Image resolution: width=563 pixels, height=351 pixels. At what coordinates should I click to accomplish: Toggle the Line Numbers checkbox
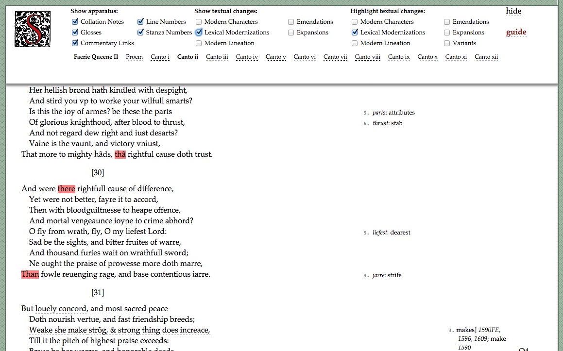[140, 22]
